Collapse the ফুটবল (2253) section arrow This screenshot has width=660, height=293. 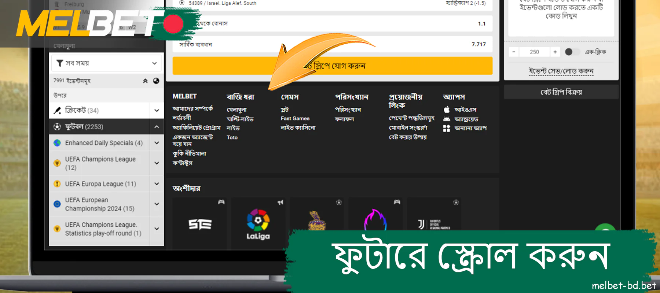157,127
